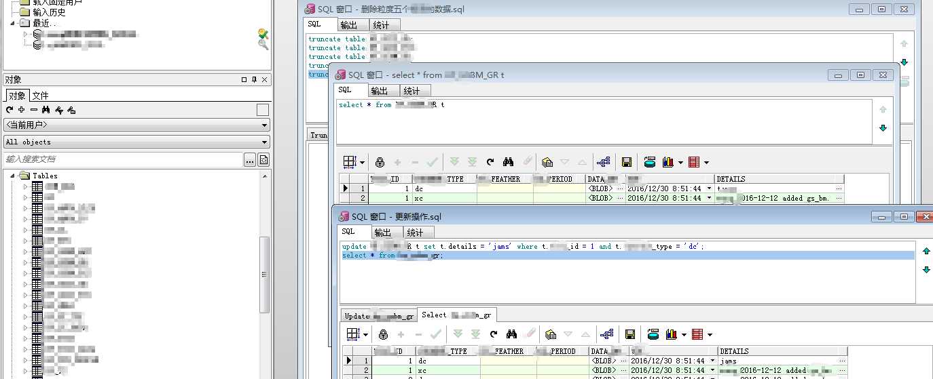This screenshot has height=379, width=933.
Task: Click the green down arrow in the select * from editor
Action: click(883, 127)
